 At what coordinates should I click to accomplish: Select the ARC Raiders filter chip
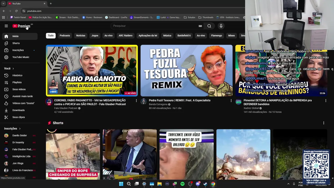tap(126, 36)
